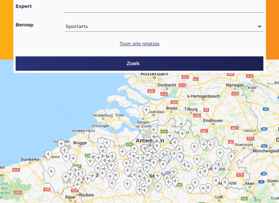Viewport: 279px width, 203px height.
Task: Select the marker under Bergen op Zoom
Action: [154, 130]
